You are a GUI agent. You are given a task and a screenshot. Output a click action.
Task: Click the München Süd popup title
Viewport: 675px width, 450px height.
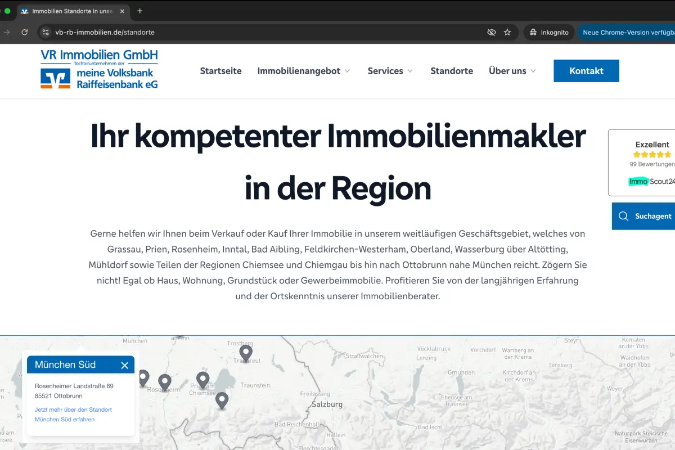[65, 364]
